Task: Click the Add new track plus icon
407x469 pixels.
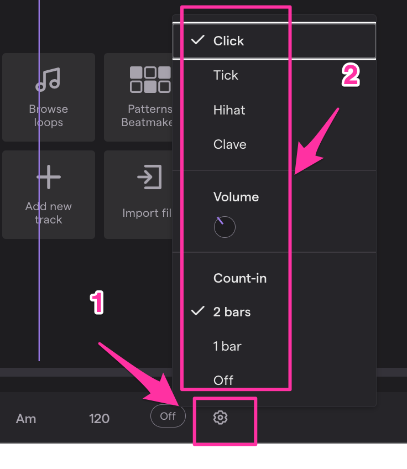Action: [x=49, y=177]
